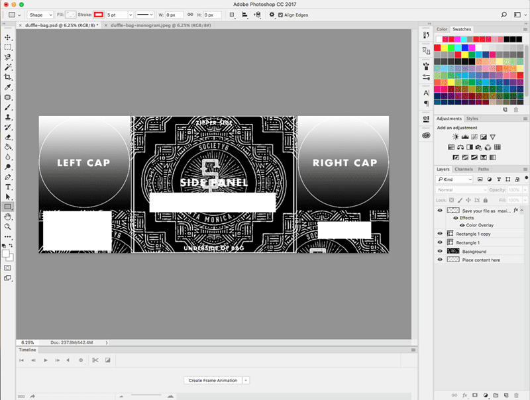Hide the 'Place content here' layer
530x400 pixels.
coord(440,260)
